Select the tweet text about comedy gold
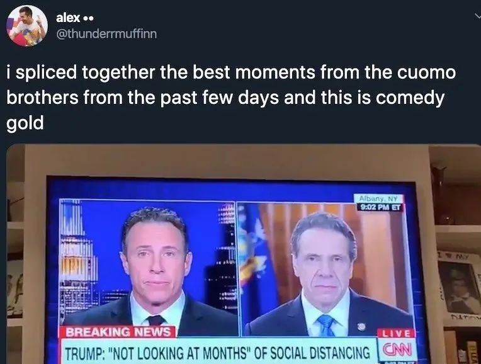The width and height of the screenshot is (481, 364). (x=231, y=98)
